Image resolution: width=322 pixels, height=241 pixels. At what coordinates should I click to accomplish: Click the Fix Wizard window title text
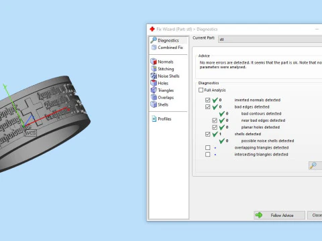tap(187, 29)
